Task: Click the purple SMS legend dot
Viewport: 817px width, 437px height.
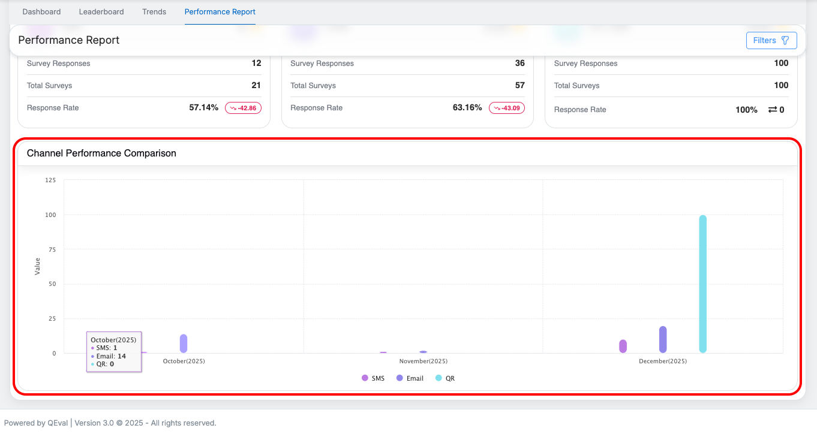Action: click(365, 378)
